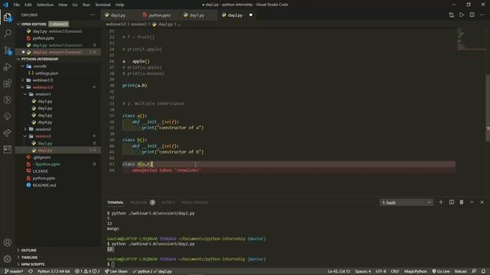This screenshot has width=490, height=275.
Task: Change indentation via Spaces: 4
Action: [363, 271]
